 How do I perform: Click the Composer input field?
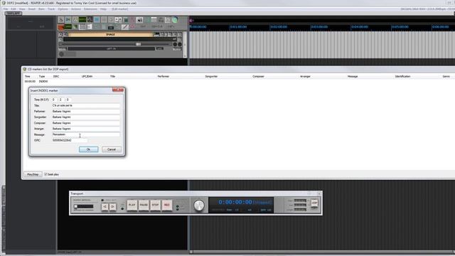point(85,123)
